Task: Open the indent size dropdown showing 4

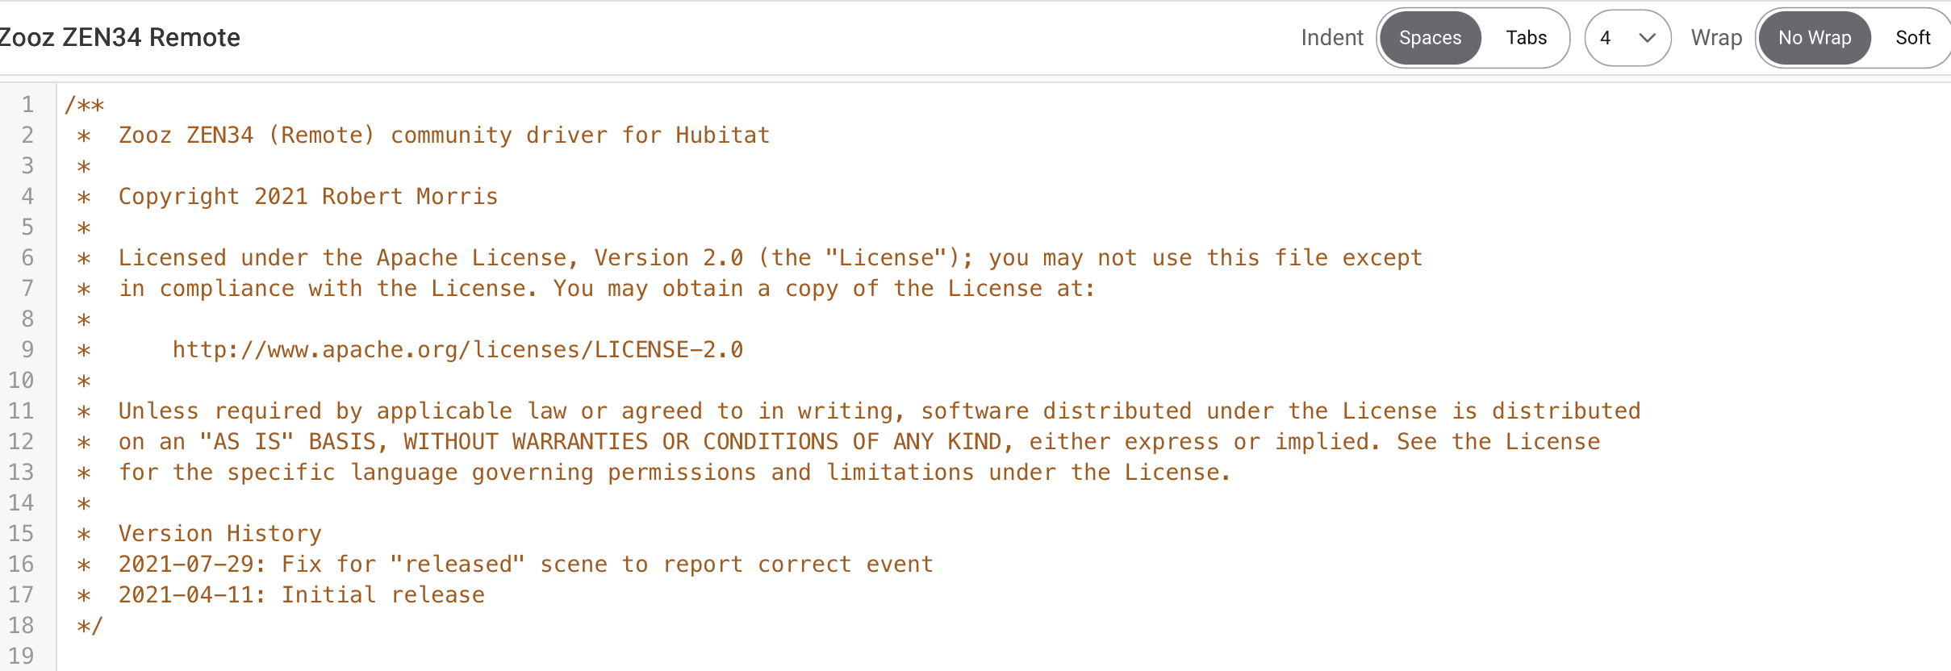Action: [x=1627, y=38]
